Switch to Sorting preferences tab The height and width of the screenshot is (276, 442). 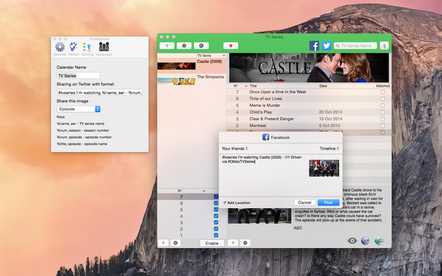pyautogui.click(x=87, y=48)
